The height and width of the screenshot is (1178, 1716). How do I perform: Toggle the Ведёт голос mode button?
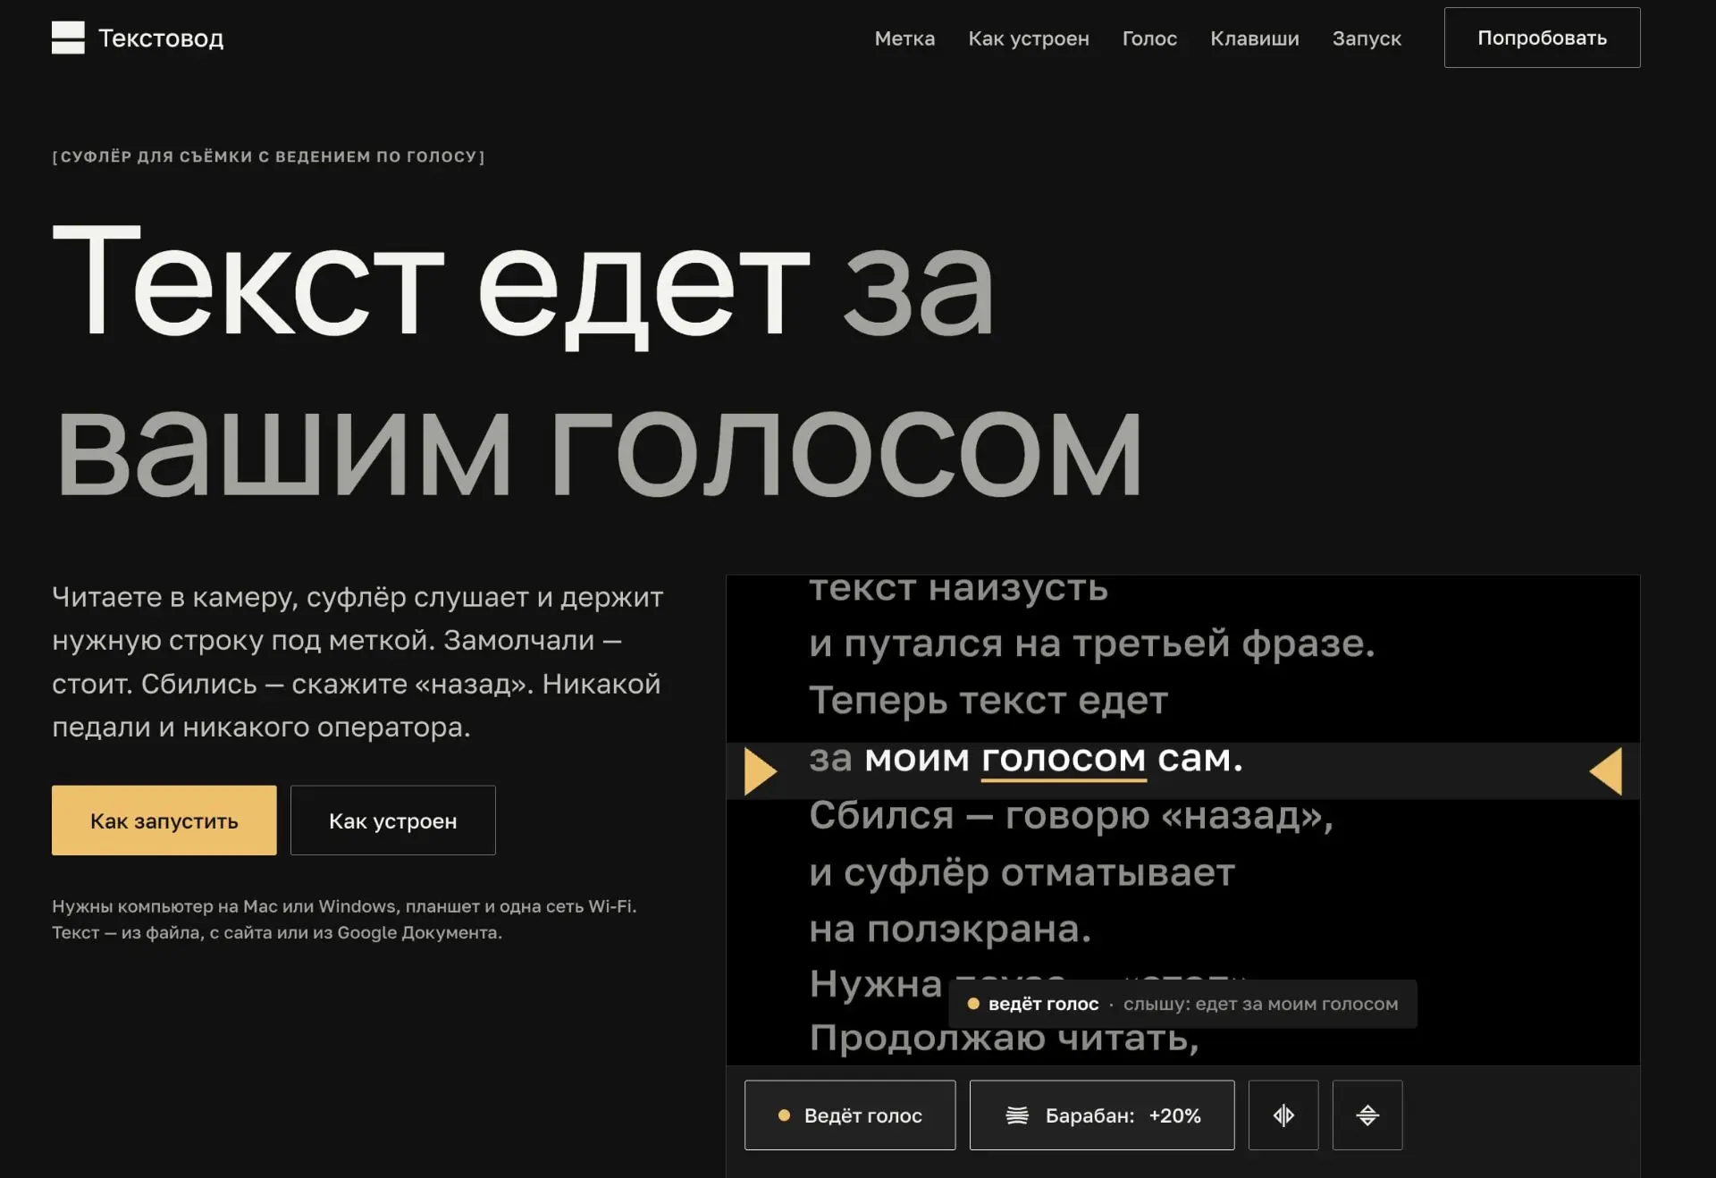(x=850, y=1115)
